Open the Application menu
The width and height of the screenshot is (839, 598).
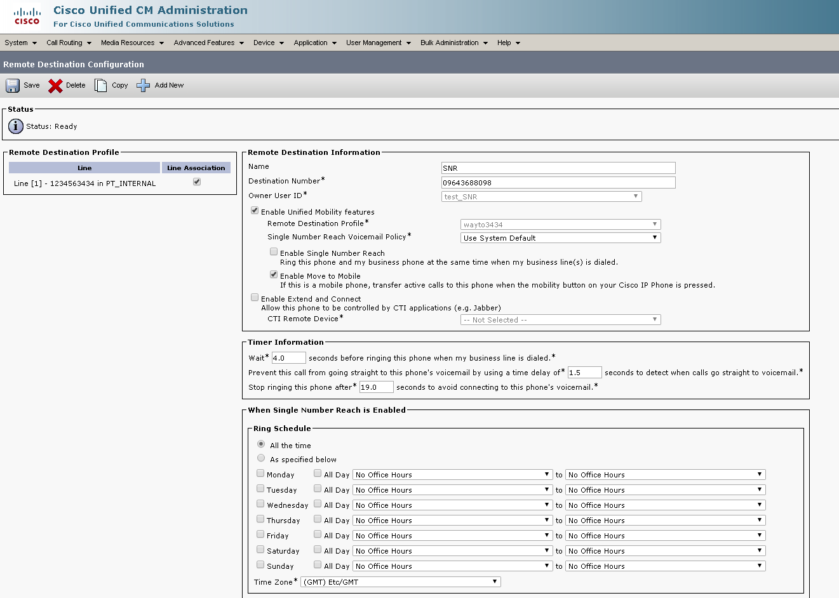coord(315,43)
